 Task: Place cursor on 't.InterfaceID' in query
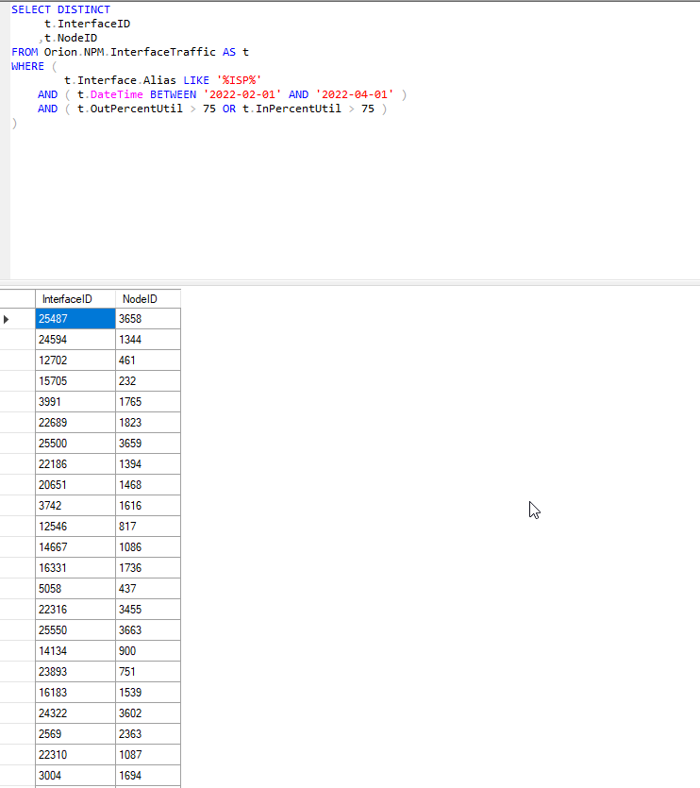pyautogui.click(x=88, y=24)
